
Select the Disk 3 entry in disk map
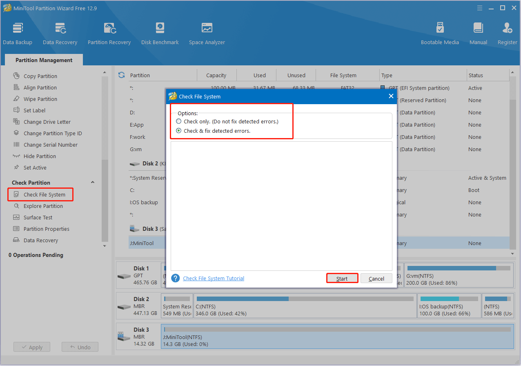[138, 336]
